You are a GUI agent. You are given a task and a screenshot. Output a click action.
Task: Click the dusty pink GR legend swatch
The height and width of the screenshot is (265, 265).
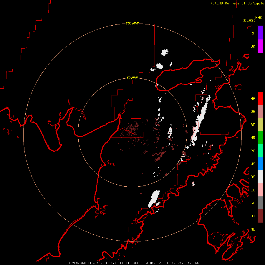click(x=260, y=111)
